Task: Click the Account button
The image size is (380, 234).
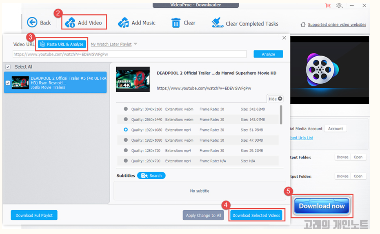Action: tap(336, 129)
